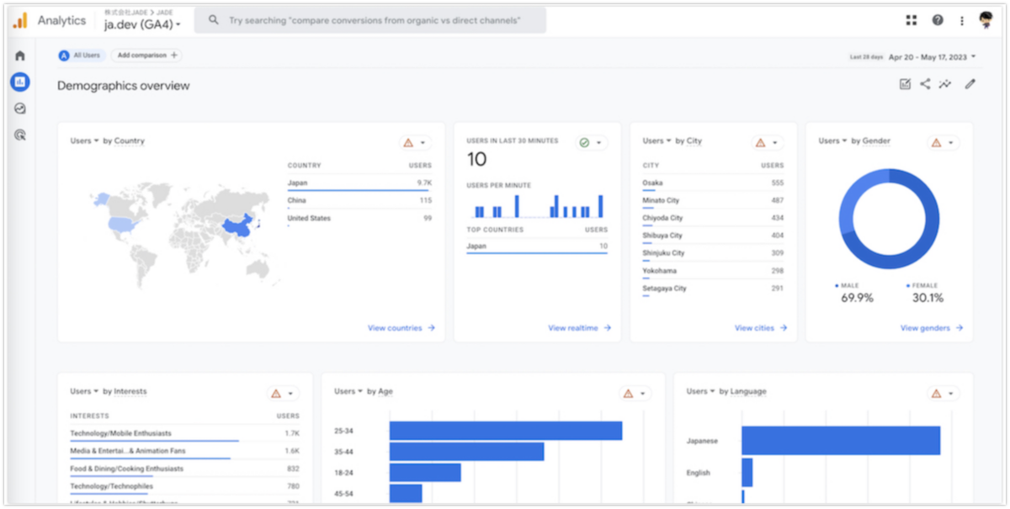Open Users metric dropdown on City card
The image size is (1010, 509).
[657, 141]
